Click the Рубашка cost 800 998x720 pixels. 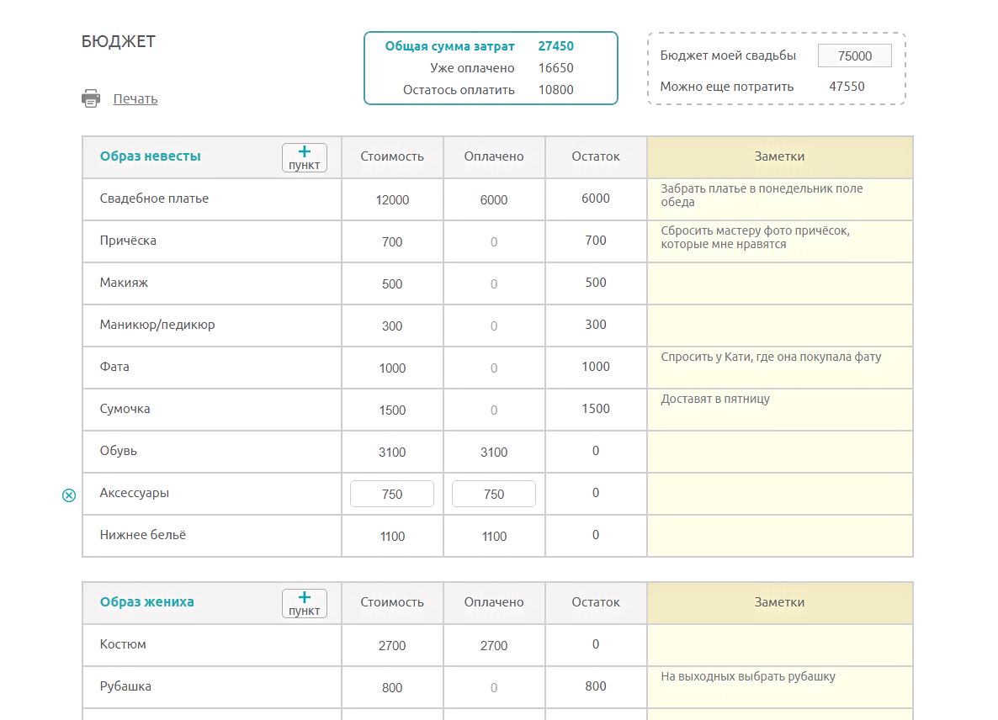click(392, 687)
